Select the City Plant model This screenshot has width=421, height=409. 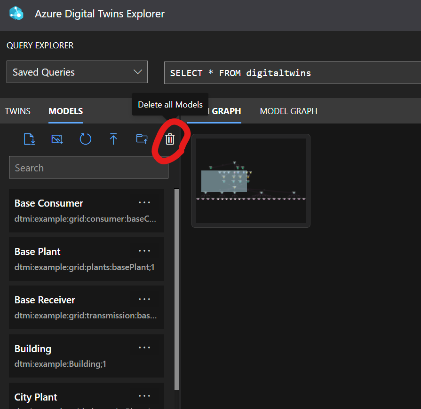pos(87,396)
